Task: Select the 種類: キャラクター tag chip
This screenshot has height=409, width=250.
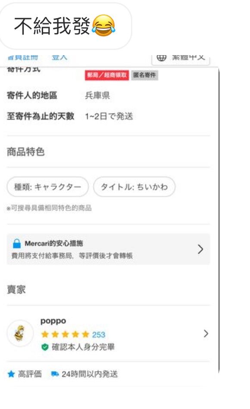Action: (x=48, y=187)
